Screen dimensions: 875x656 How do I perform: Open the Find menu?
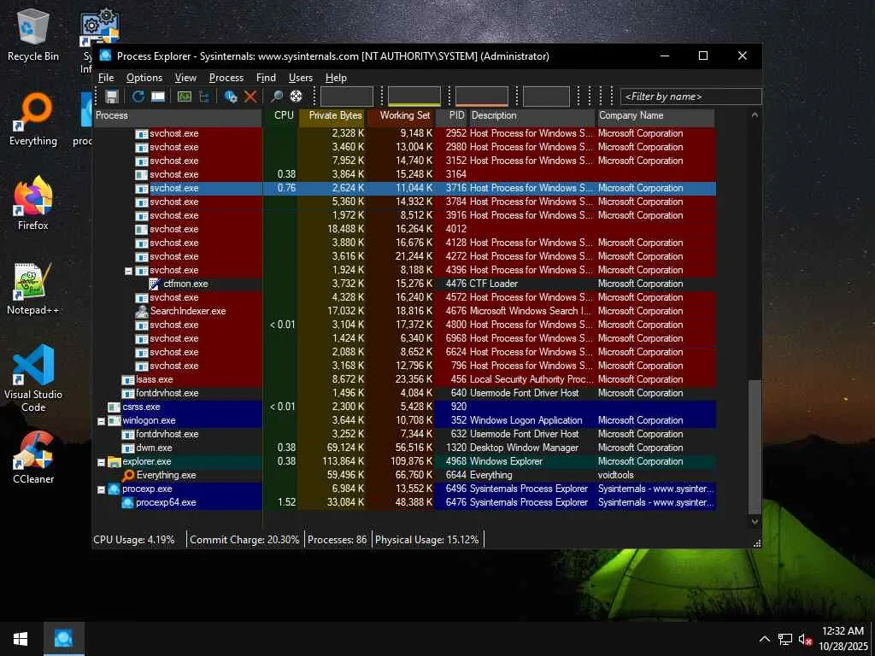pos(266,78)
